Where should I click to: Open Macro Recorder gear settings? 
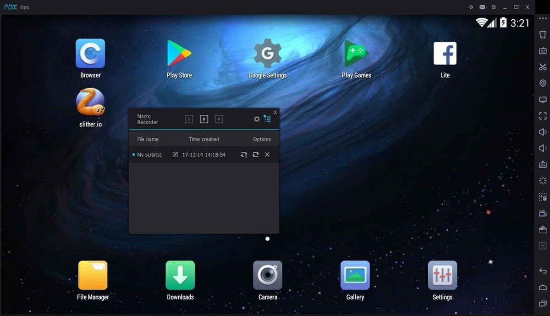(257, 119)
